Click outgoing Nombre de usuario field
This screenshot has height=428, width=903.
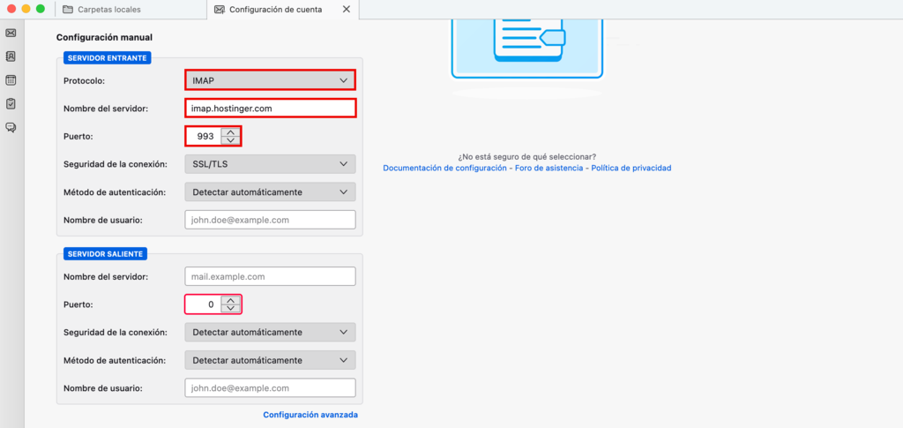(x=270, y=388)
